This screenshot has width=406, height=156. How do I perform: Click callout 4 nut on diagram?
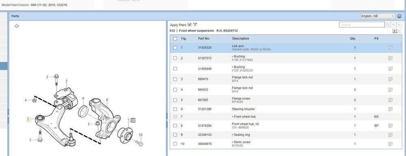point(26,100)
